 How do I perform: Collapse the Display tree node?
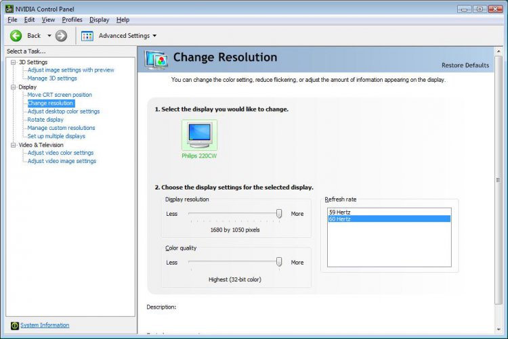13,87
